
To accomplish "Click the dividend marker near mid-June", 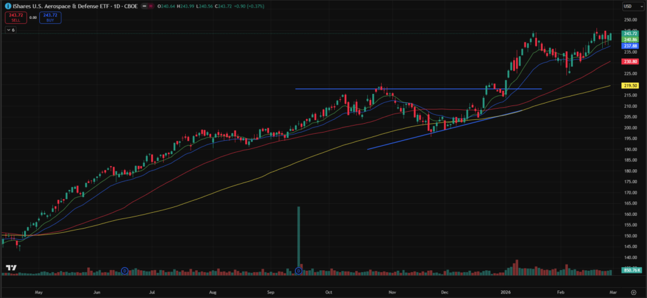I will (x=124, y=271).
